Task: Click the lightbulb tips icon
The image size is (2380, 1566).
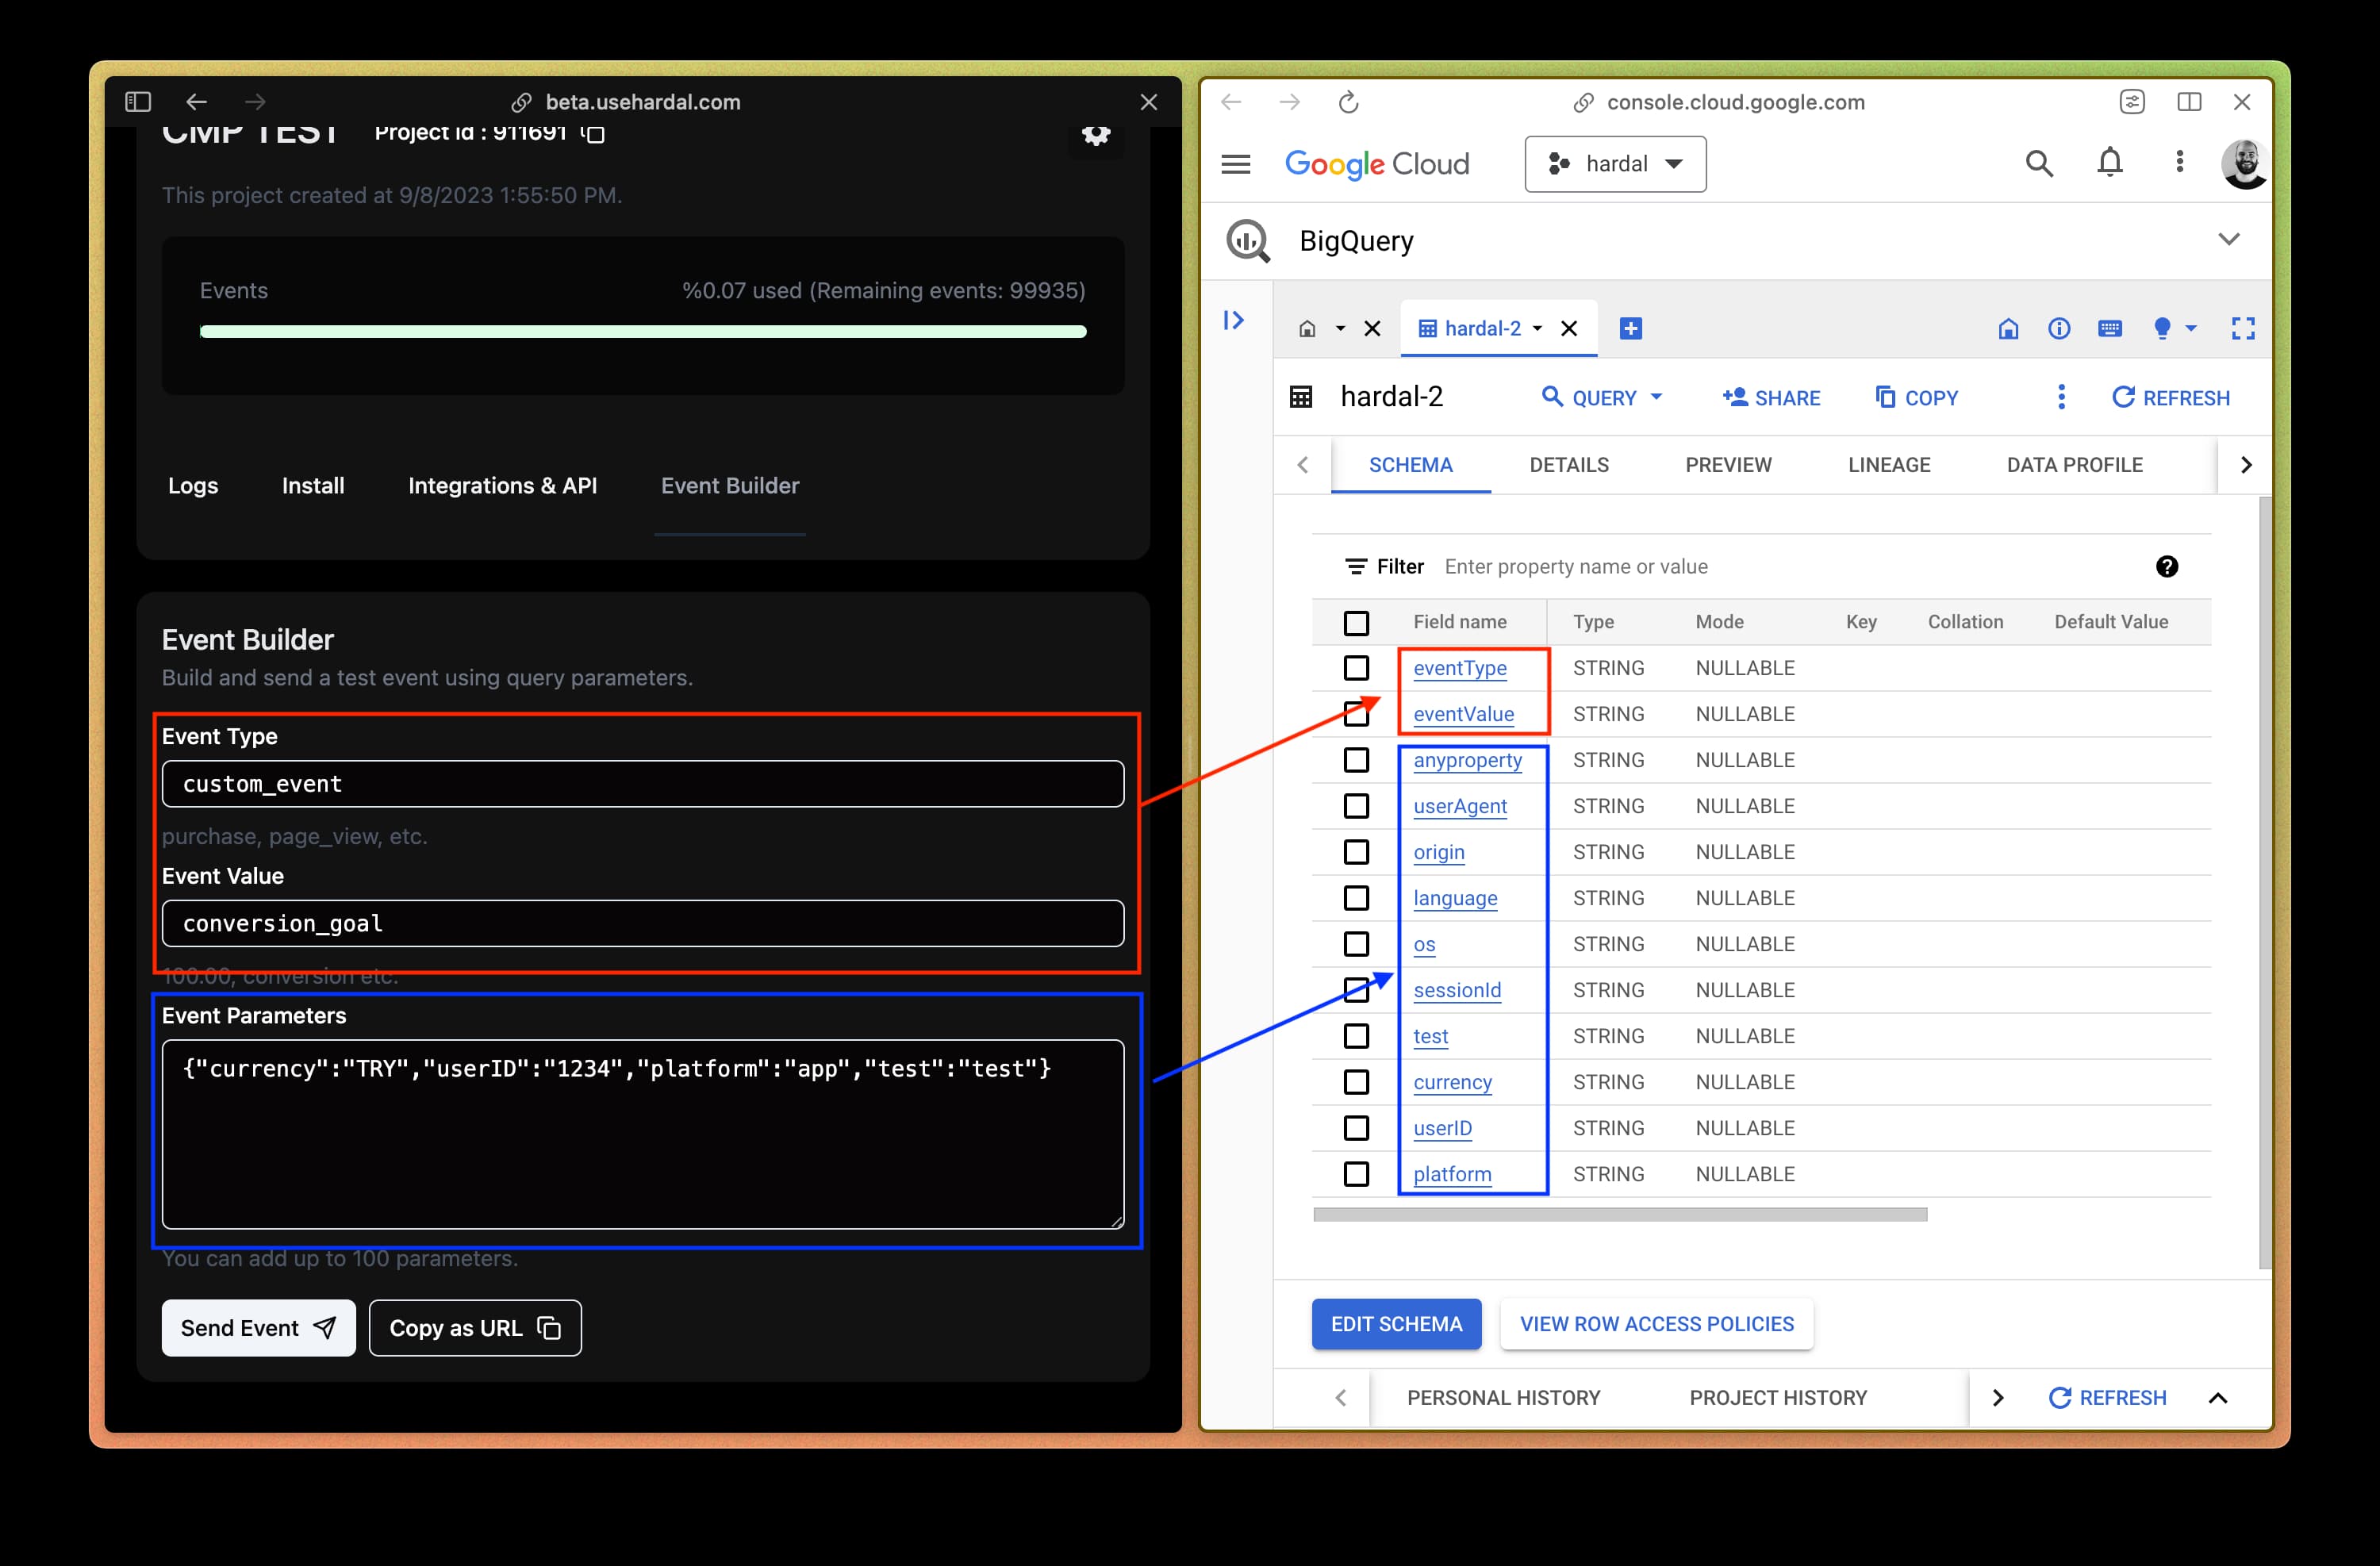Action: 2162,329
